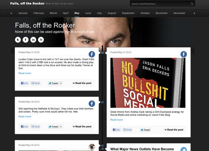Screen dimensions: 209x151
Task: Select the May tab
Action: [77, 13]
